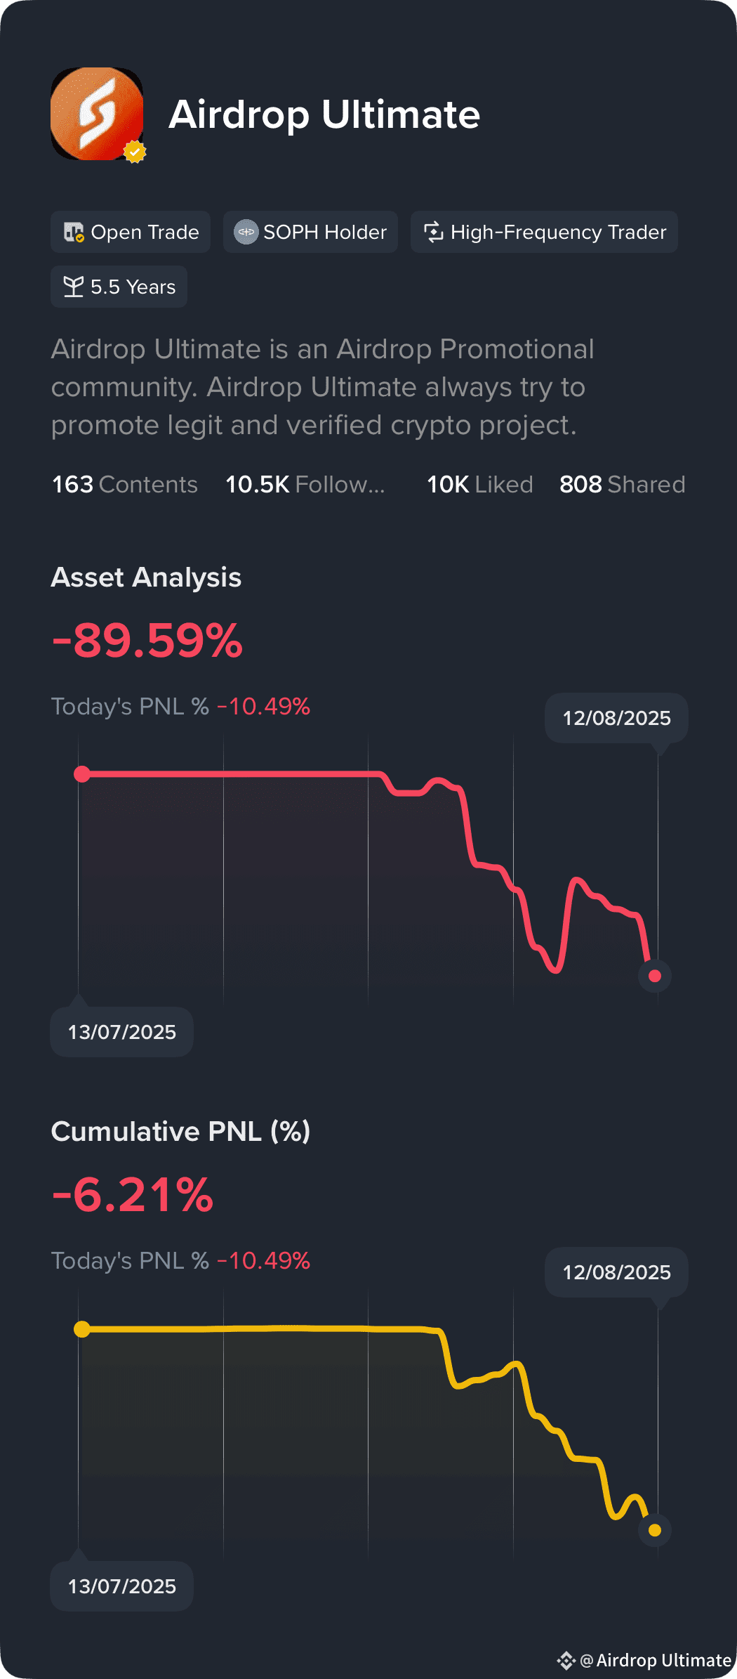
Task: Open the Airdrop Ultimate profile avatar
Action: coord(97,114)
